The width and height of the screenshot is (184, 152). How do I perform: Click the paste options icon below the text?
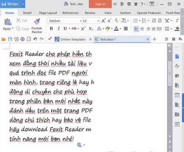(79, 145)
